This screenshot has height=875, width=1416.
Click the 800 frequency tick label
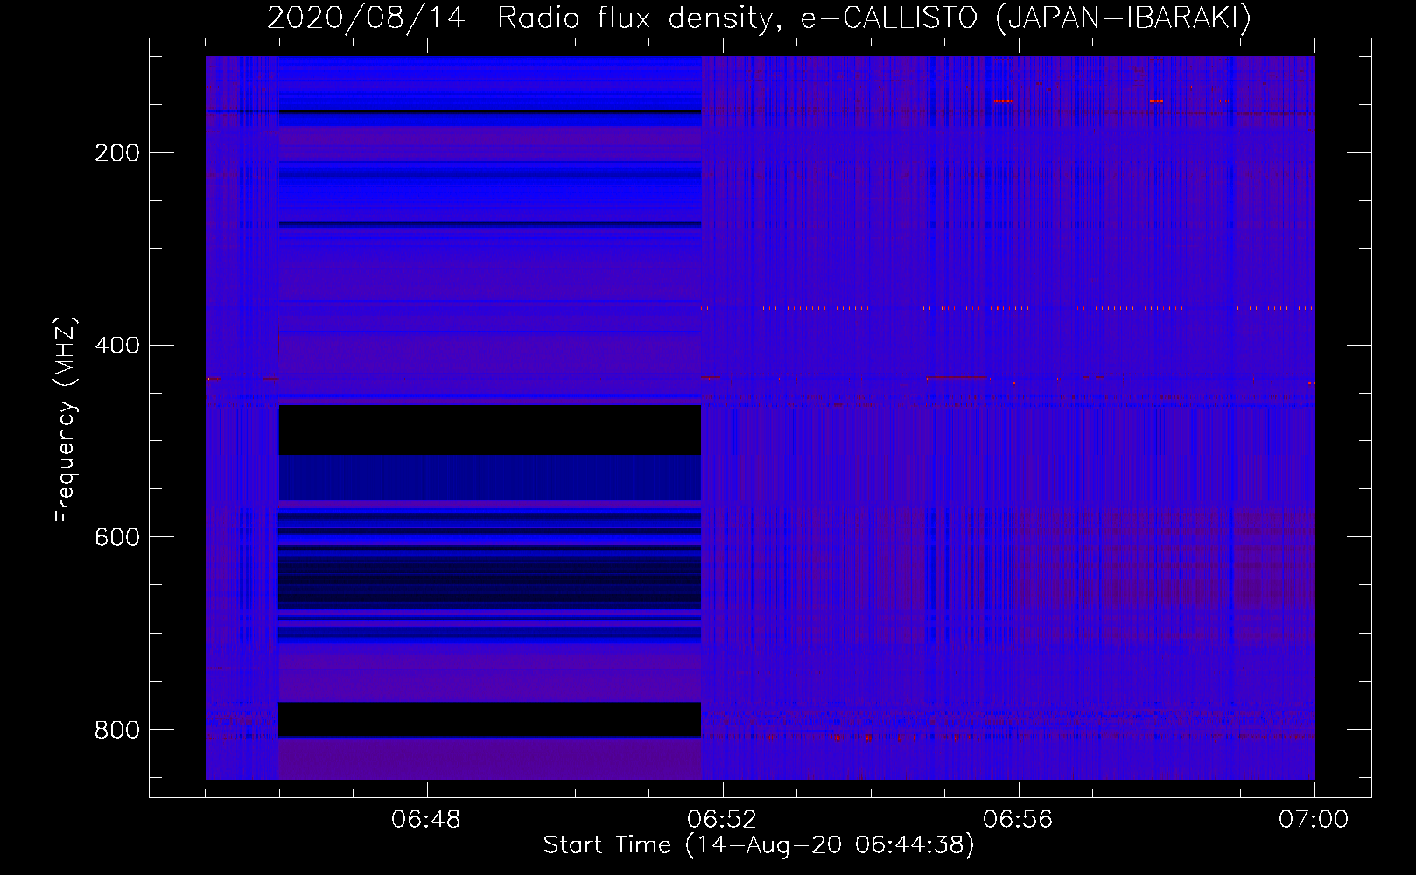(x=117, y=730)
